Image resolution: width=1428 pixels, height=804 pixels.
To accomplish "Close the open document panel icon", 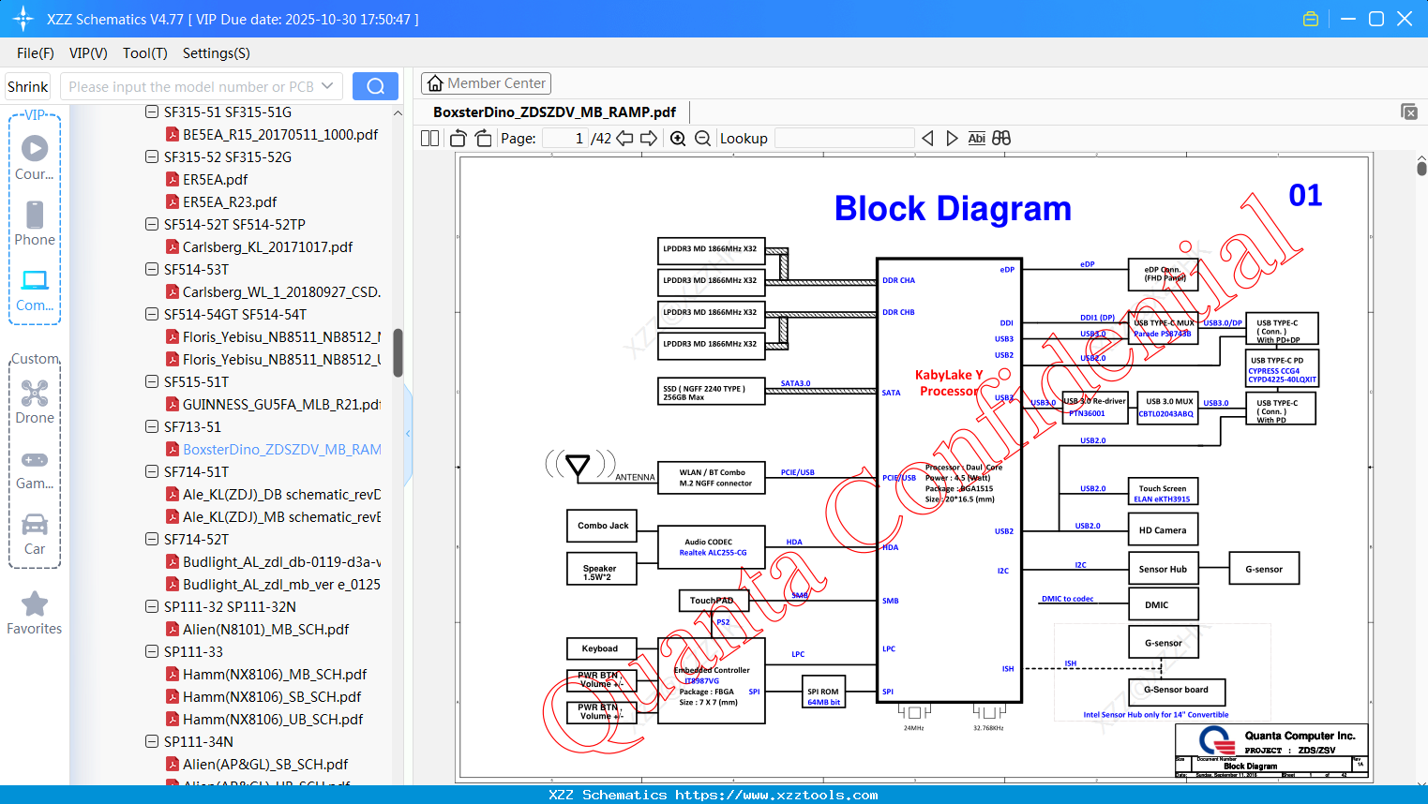I will (x=1409, y=112).
